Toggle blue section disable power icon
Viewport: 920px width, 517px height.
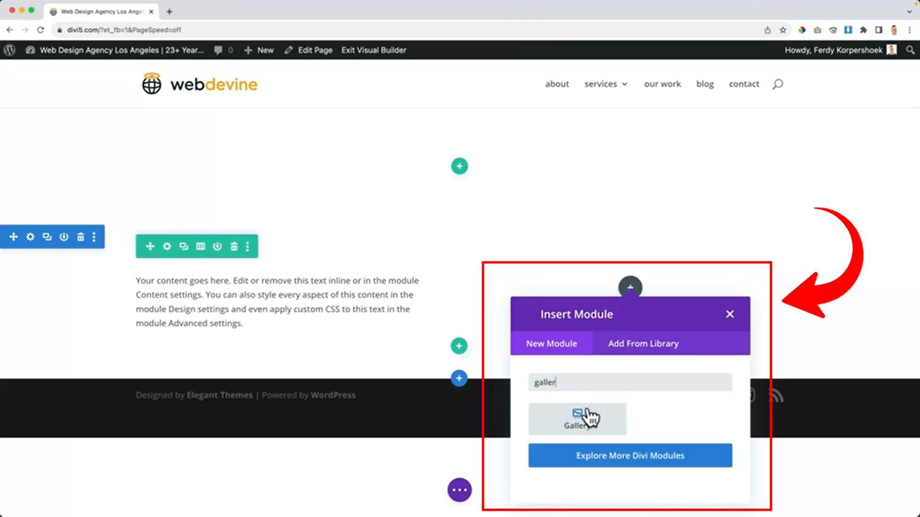point(64,237)
